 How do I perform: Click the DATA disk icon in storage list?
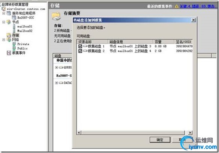point(61,83)
